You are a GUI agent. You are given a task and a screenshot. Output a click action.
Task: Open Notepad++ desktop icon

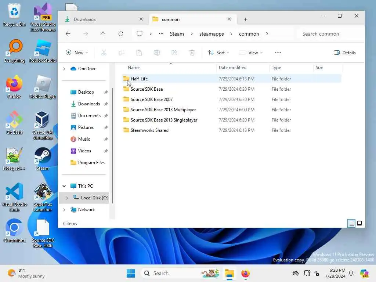tap(14, 159)
